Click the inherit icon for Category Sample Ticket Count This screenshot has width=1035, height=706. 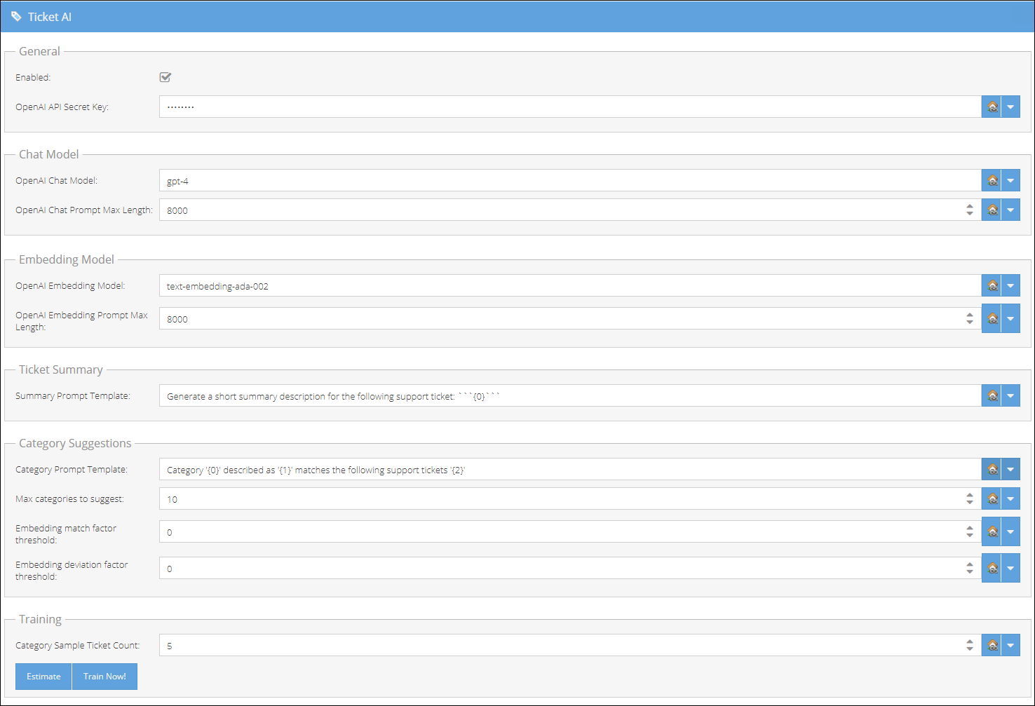(x=992, y=645)
